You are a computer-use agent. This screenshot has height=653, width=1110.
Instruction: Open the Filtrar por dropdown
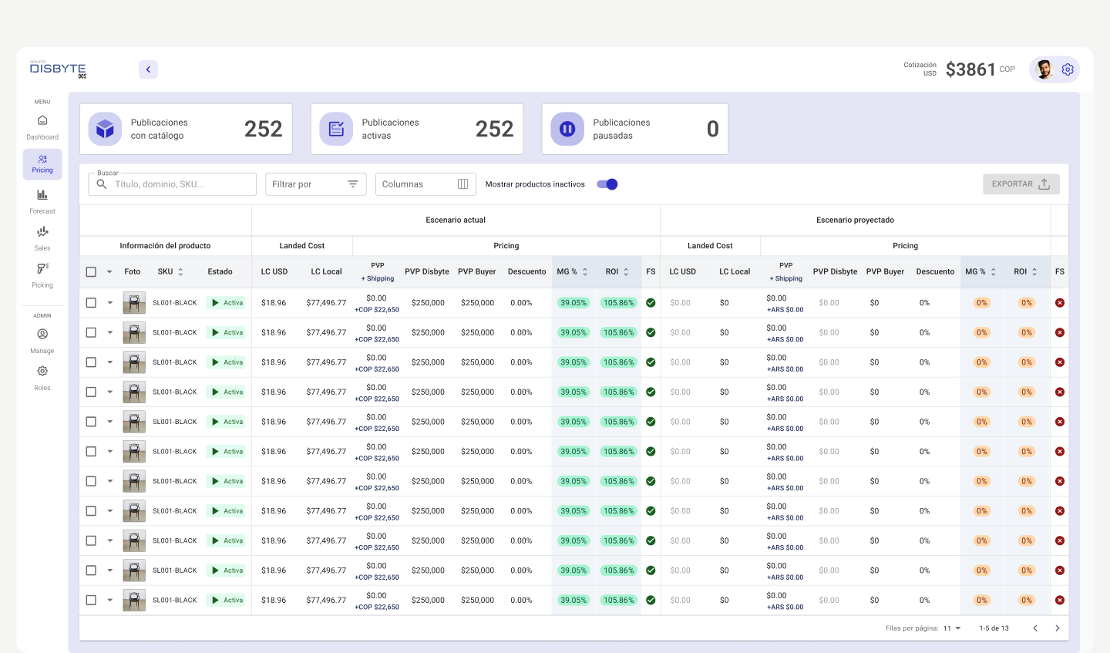tap(316, 184)
